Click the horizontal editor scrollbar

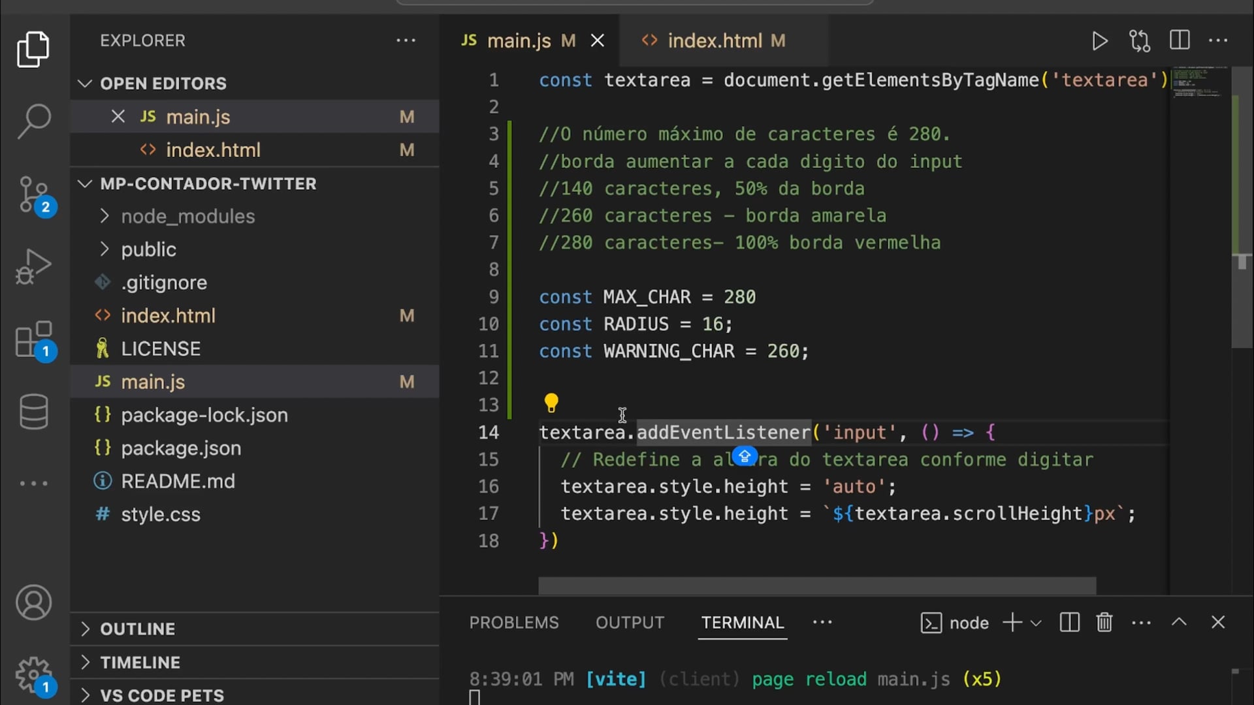click(x=816, y=585)
